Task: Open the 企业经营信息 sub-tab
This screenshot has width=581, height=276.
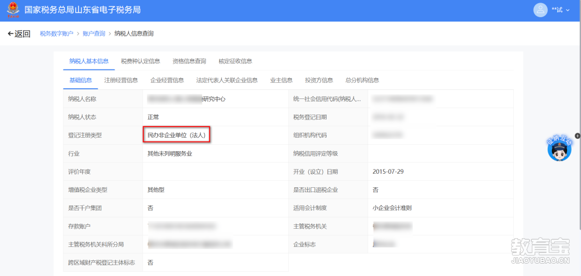Action: [167, 80]
